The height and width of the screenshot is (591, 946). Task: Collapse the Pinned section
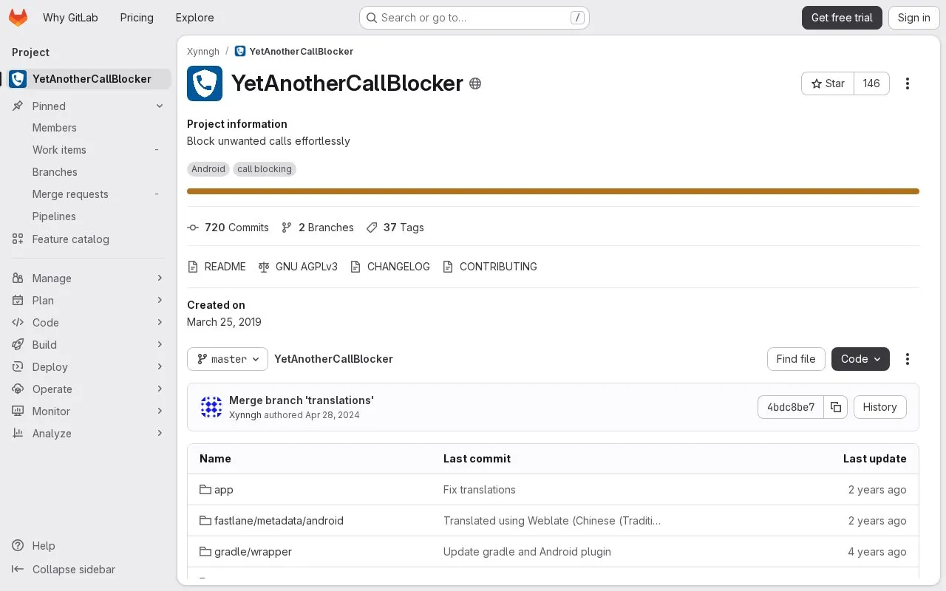[89, 106]
